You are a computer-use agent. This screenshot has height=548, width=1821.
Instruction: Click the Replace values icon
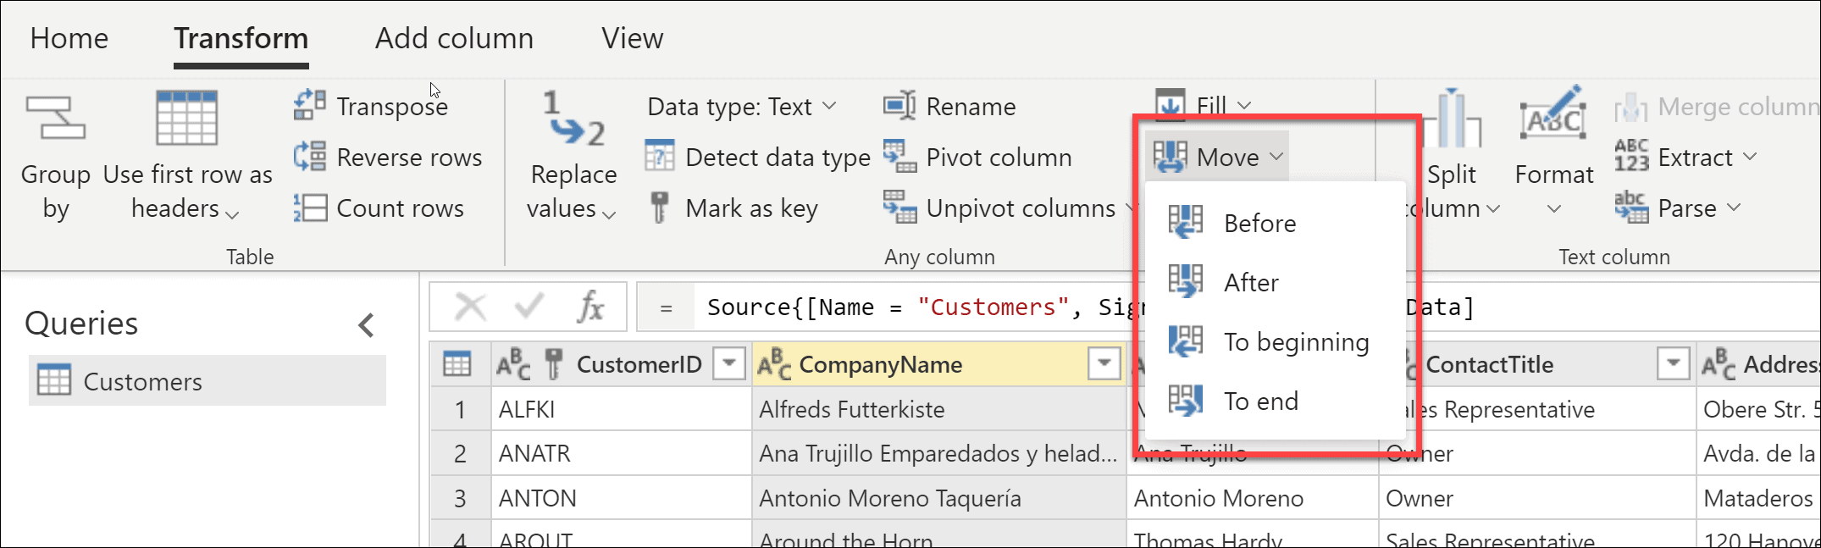(x=573, y=118)
